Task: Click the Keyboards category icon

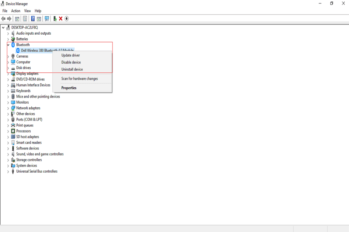Action: click(x=13, y=91)
